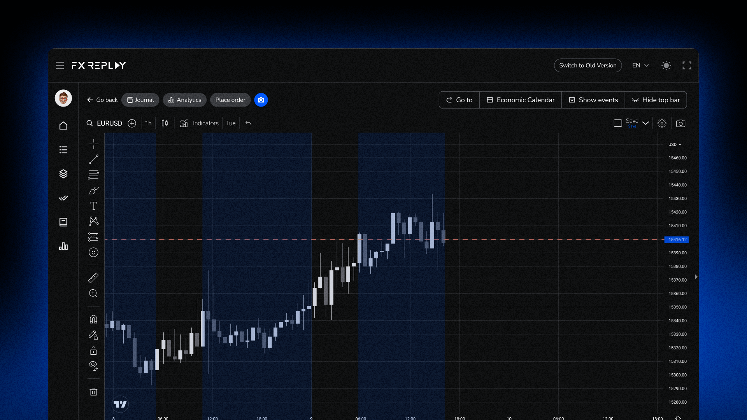Viewport: 747px width, 420px height.
Task: Open the USD currency dropdown
Action: [675, 144]
